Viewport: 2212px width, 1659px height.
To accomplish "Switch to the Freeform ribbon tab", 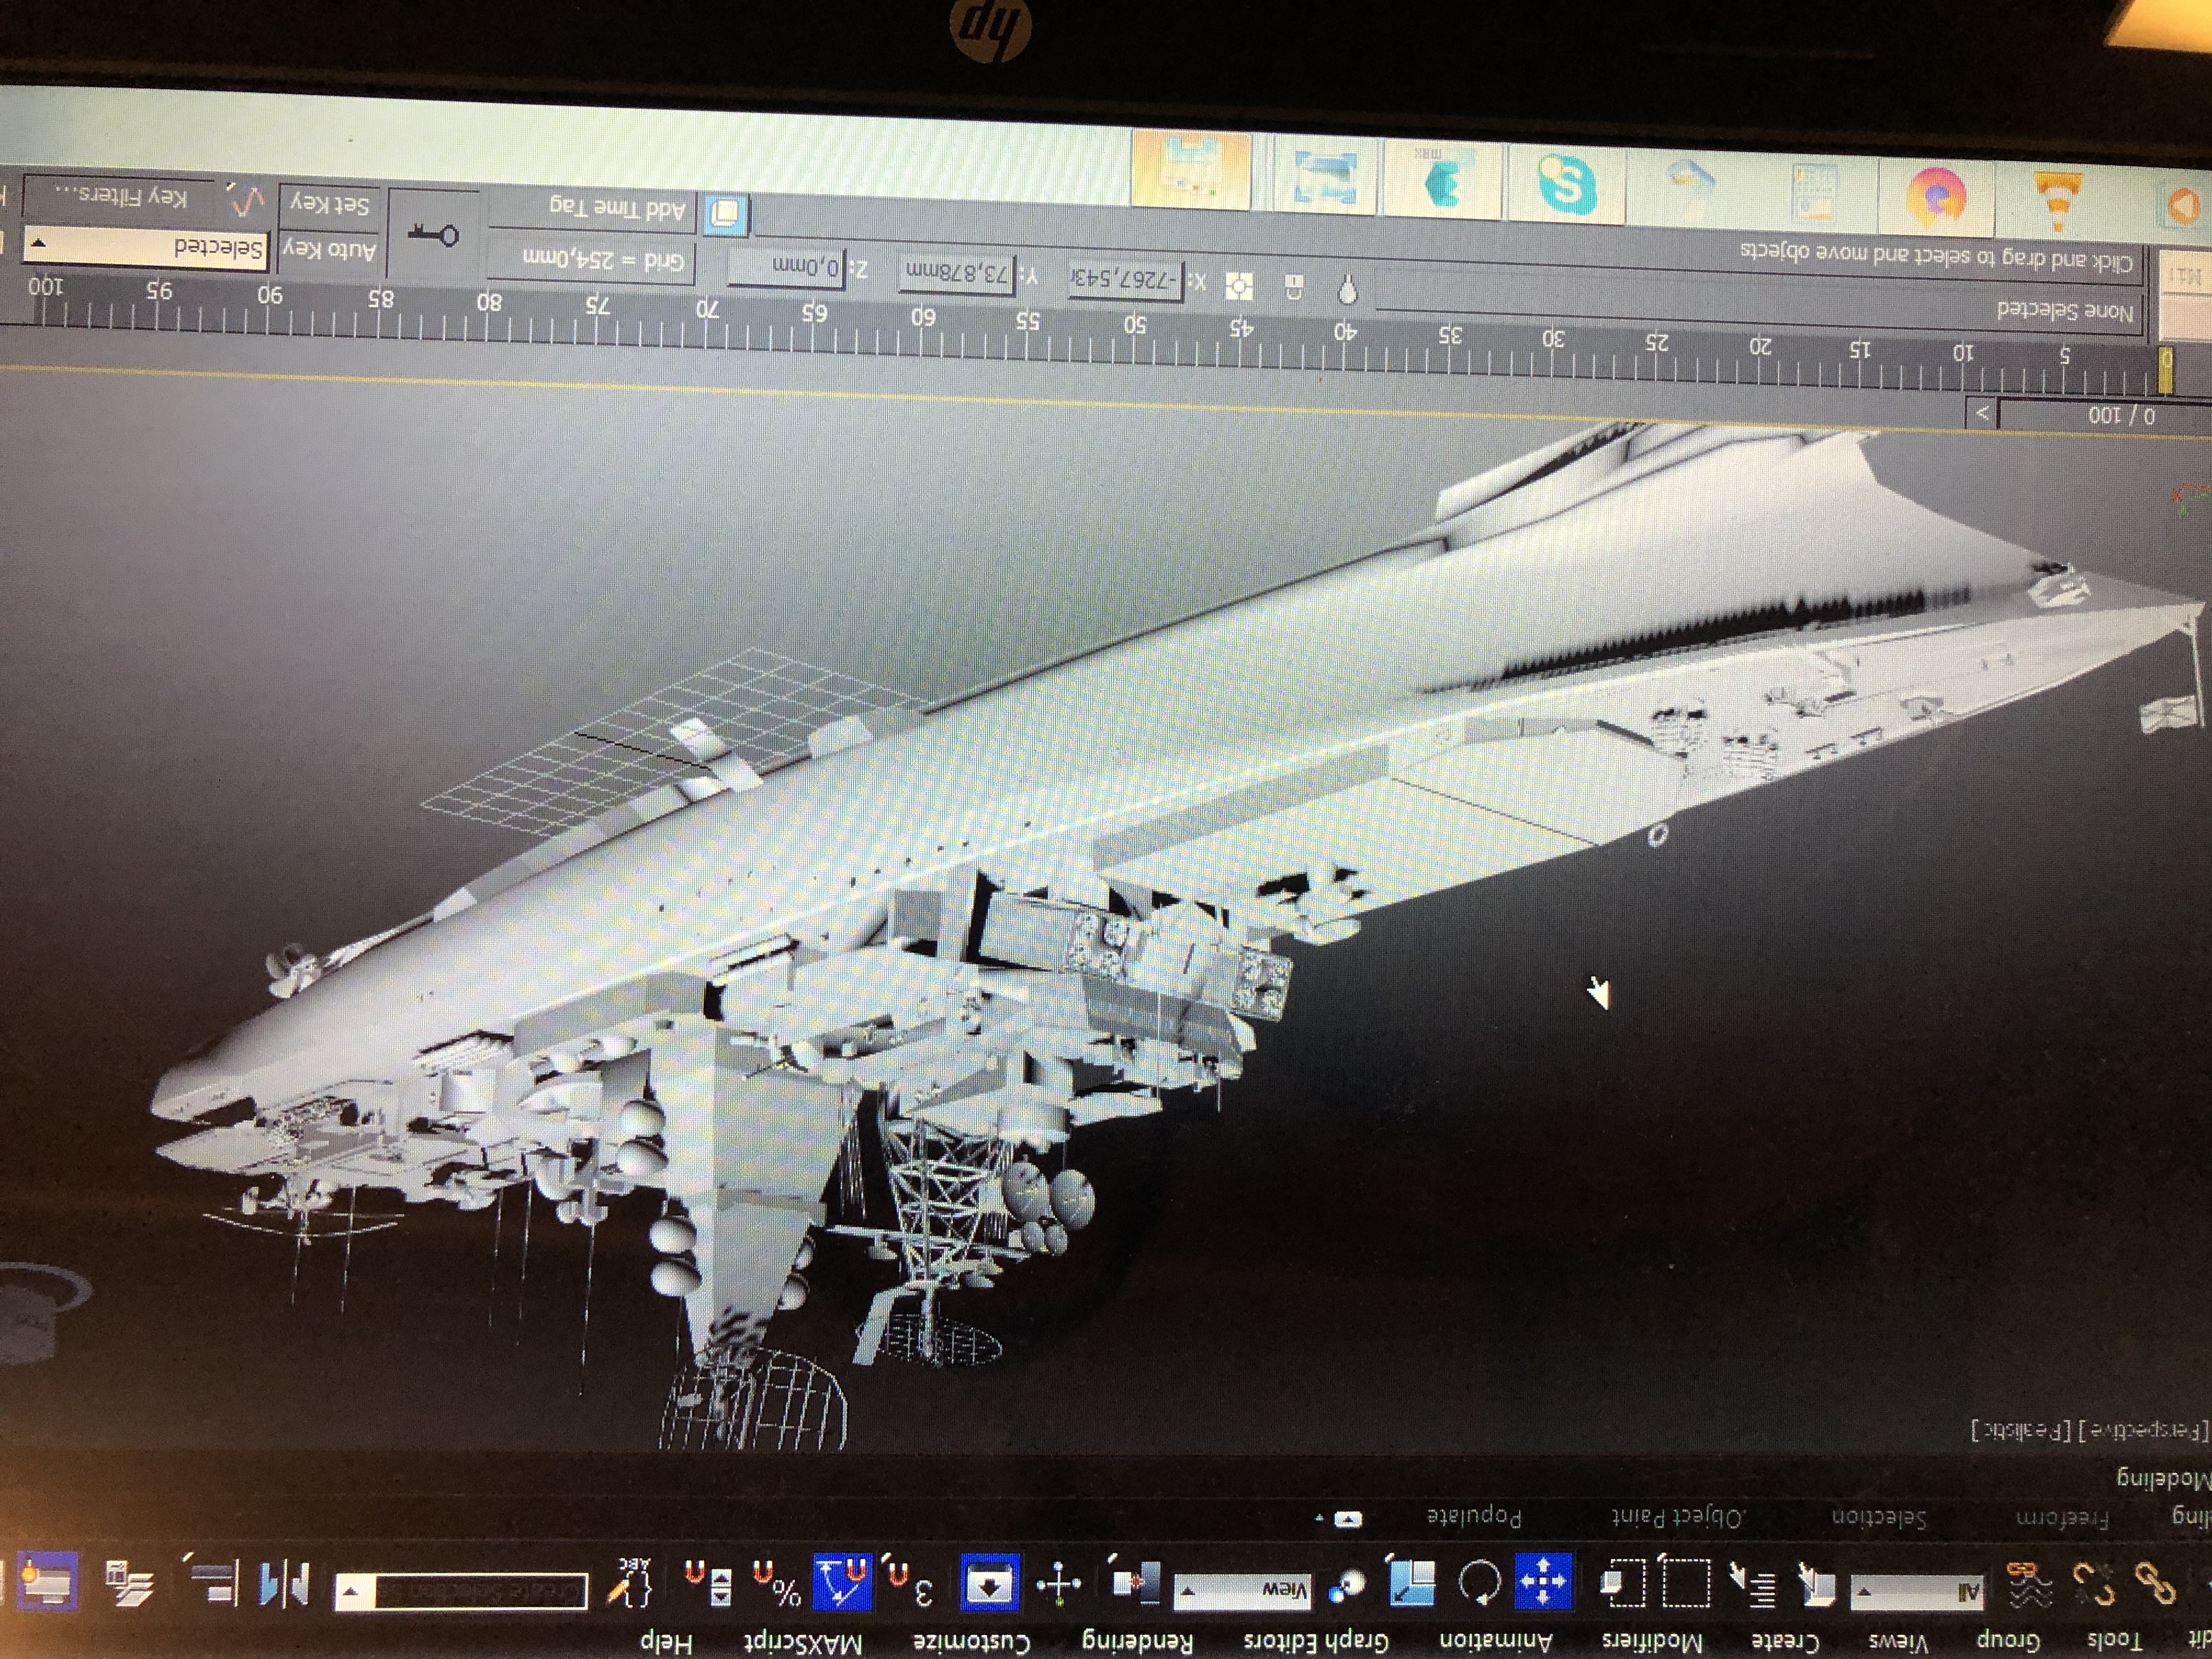I will pyautogui.click(x=2061, y=1518).
